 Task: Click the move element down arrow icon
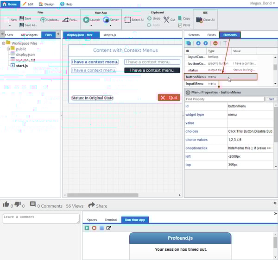pos(206,43)
